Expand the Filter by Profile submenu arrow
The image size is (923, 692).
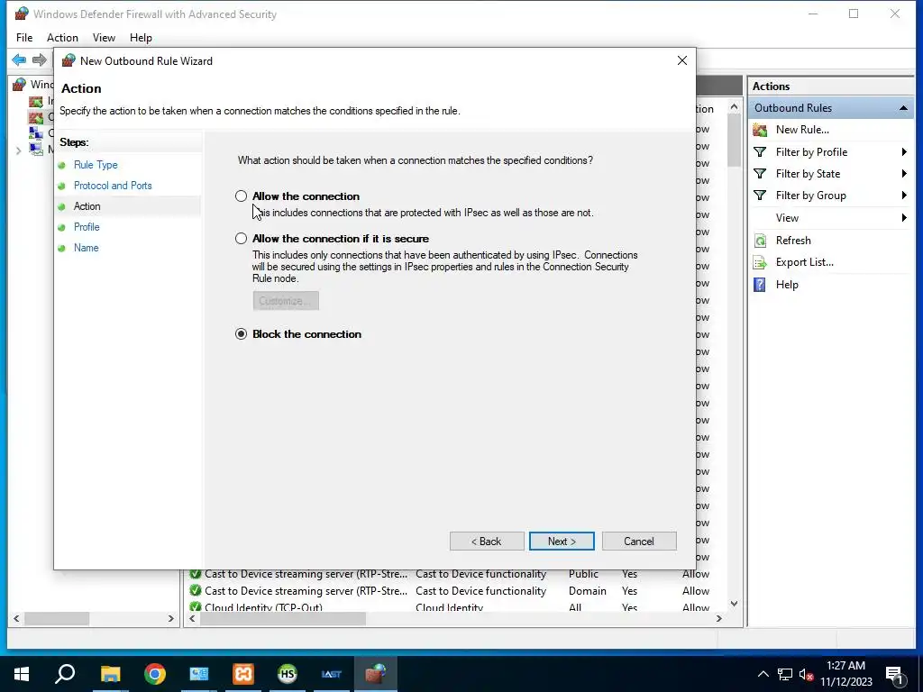903,151
